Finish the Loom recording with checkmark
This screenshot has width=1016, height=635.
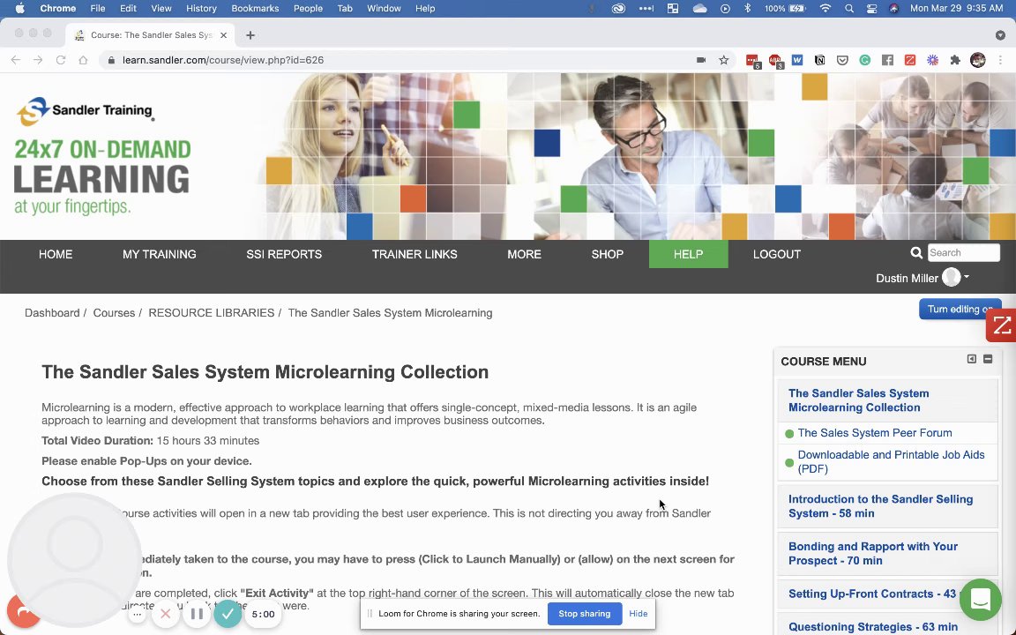[228, 614]
